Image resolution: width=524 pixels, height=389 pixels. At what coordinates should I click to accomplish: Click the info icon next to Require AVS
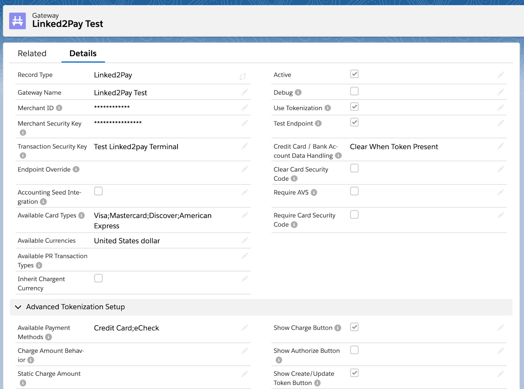pos(314,193)
